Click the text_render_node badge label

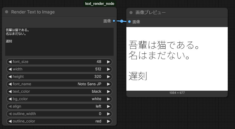[x=100, y=4]
